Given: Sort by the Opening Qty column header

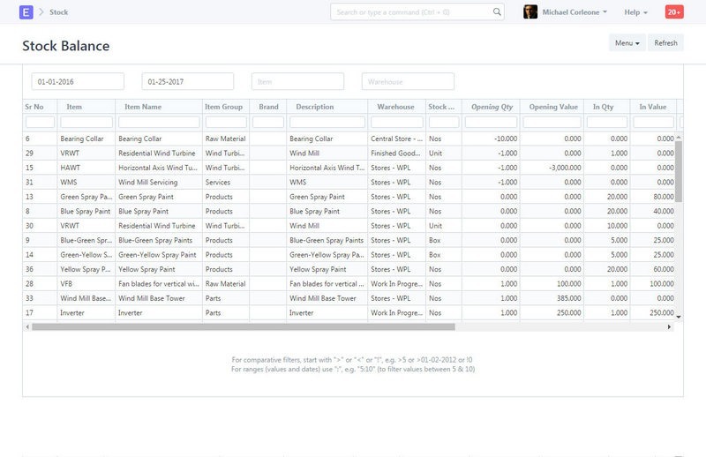Looking at the screenshot, I should [x=492, y=107].
